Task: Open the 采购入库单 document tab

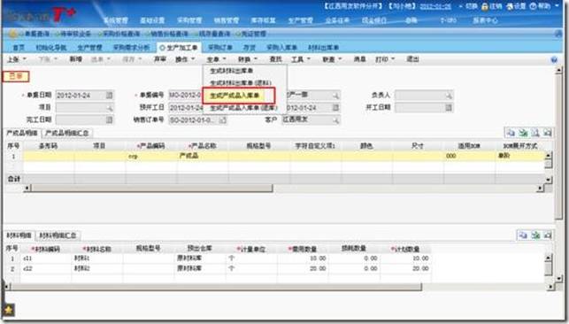Action: point(281,48)
